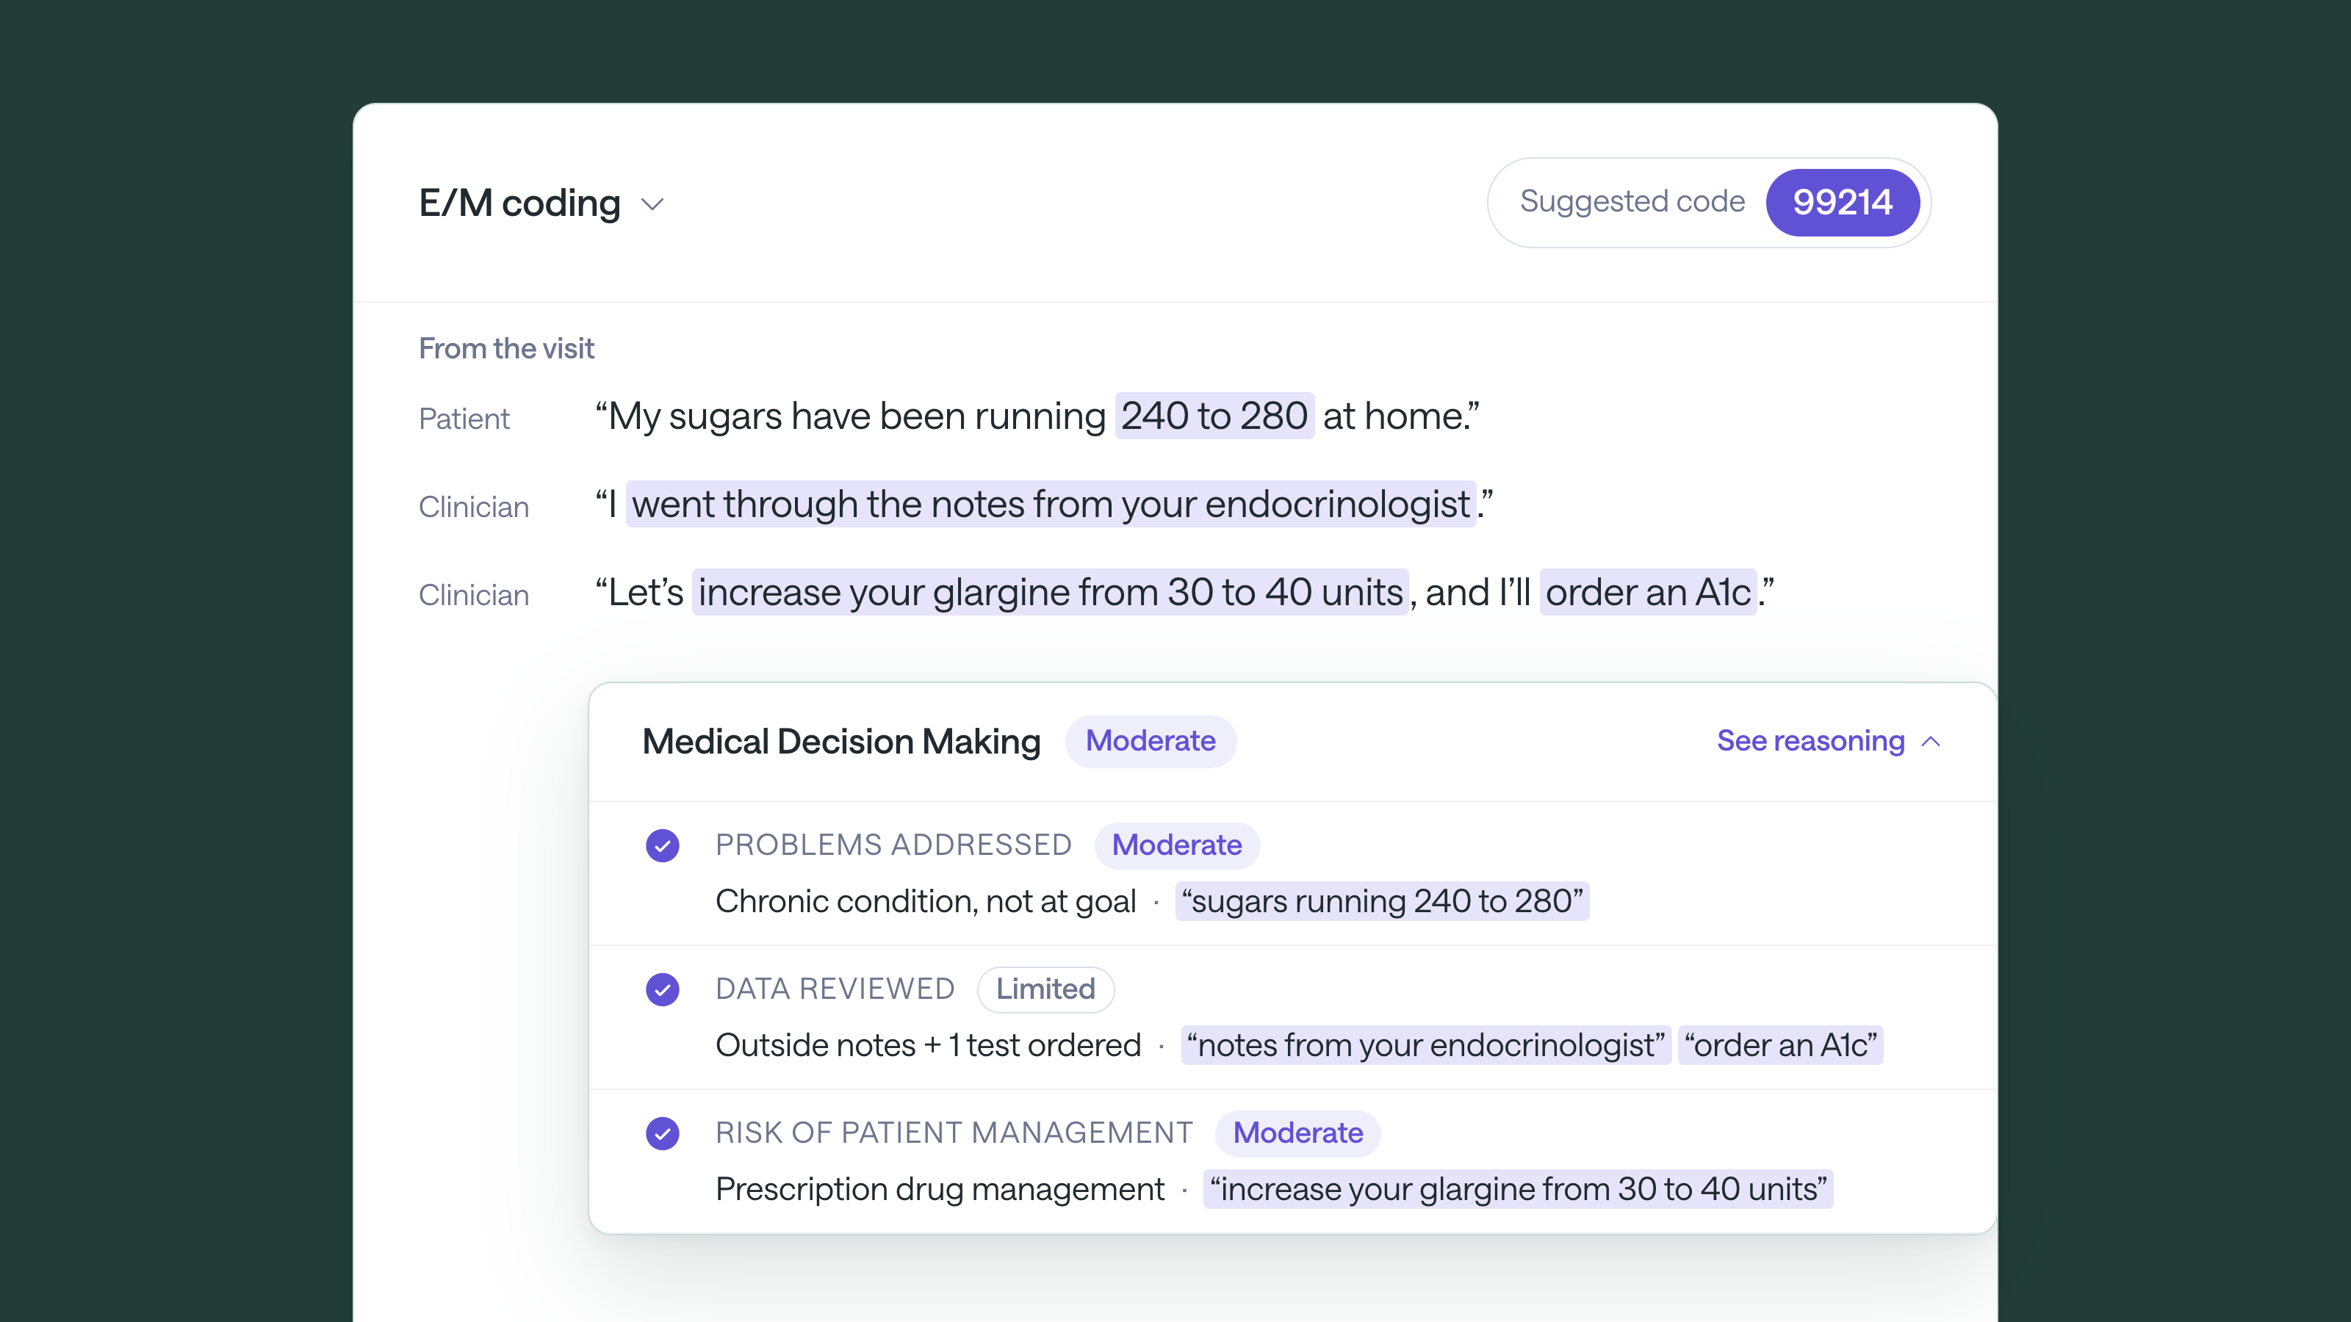Image resolution: width=2351 pixels, height=1322 pixels.
Task: Click the Moderate badge next to Medical Decision Making
Action: [x=1150, y=741]
